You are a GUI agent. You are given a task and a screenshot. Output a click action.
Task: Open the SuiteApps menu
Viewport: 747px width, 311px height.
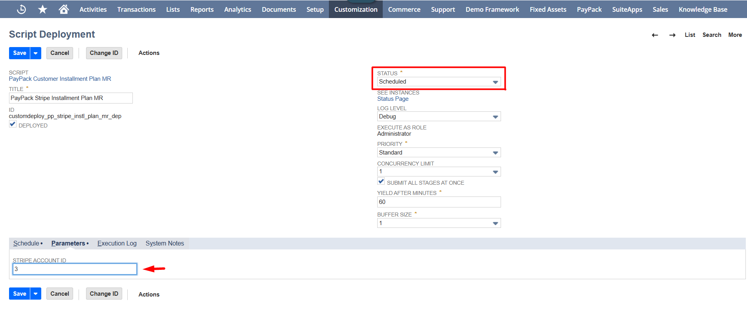pyautogui.click(x=627, y=9)
